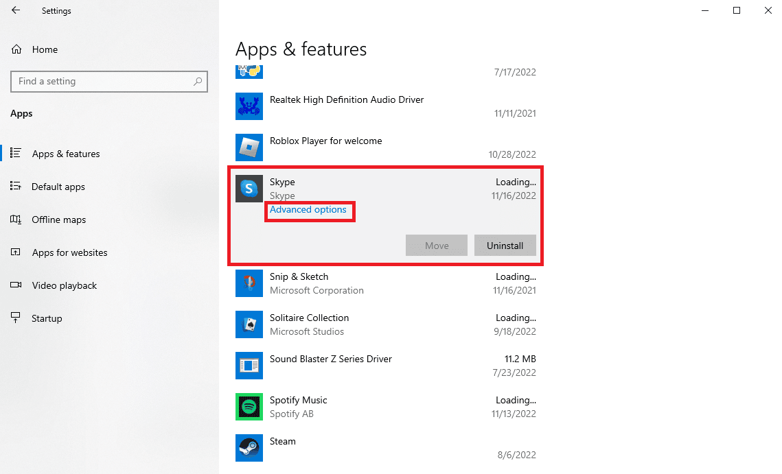
Task: Select Realtek High Definition Audio Driver entry
Action: (x=386, y=106)
